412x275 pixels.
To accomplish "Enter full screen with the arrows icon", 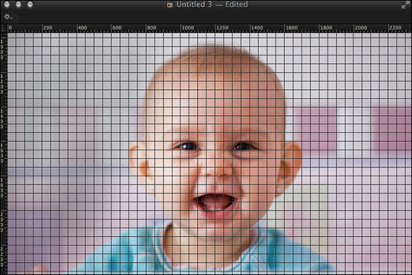I will point(405,5).
